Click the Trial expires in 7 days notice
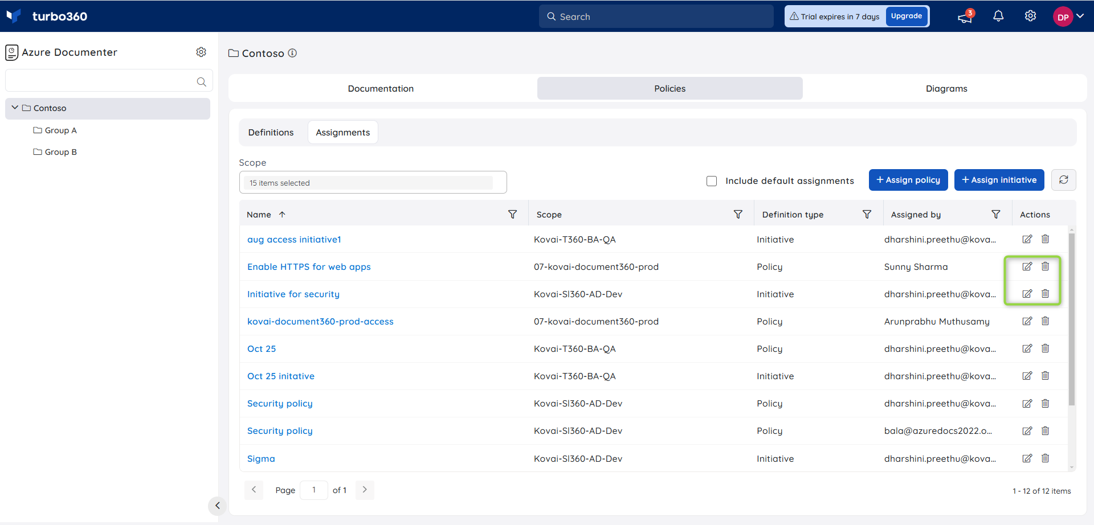The width and height of the screenshot is (1094, 525). click(x=835, y=17)
